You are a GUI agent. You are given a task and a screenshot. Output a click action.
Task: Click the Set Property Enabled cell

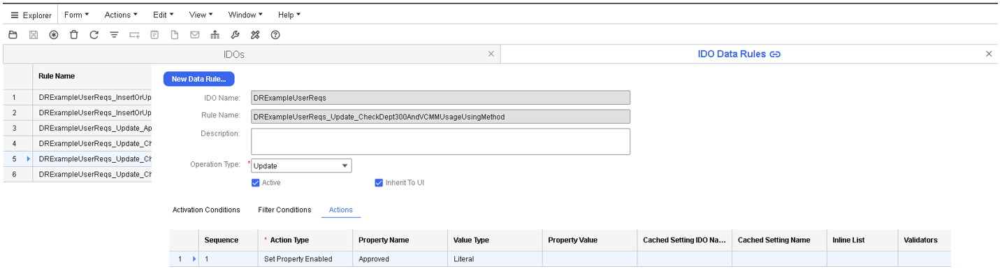tap(305, 259)
